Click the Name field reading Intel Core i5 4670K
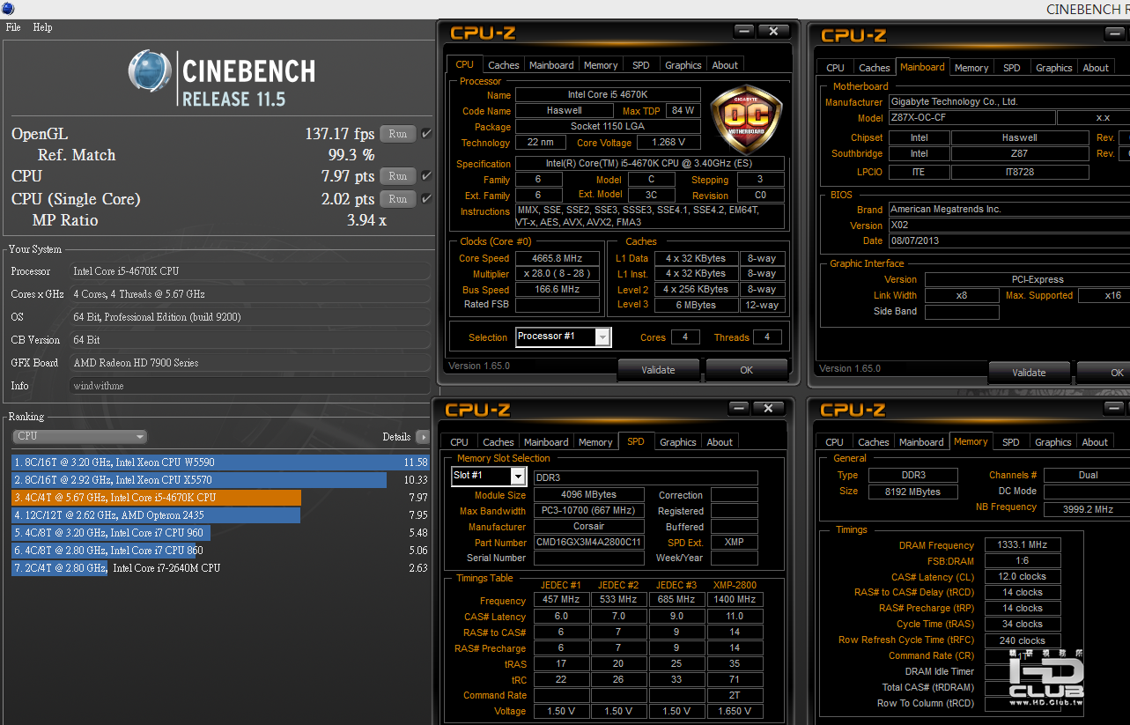 click(608, 95)
